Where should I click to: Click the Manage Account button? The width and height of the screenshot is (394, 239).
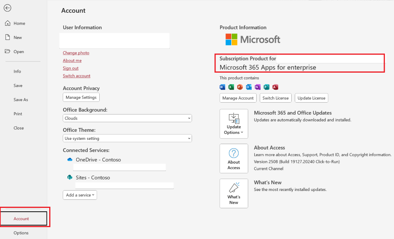[238, 98]
